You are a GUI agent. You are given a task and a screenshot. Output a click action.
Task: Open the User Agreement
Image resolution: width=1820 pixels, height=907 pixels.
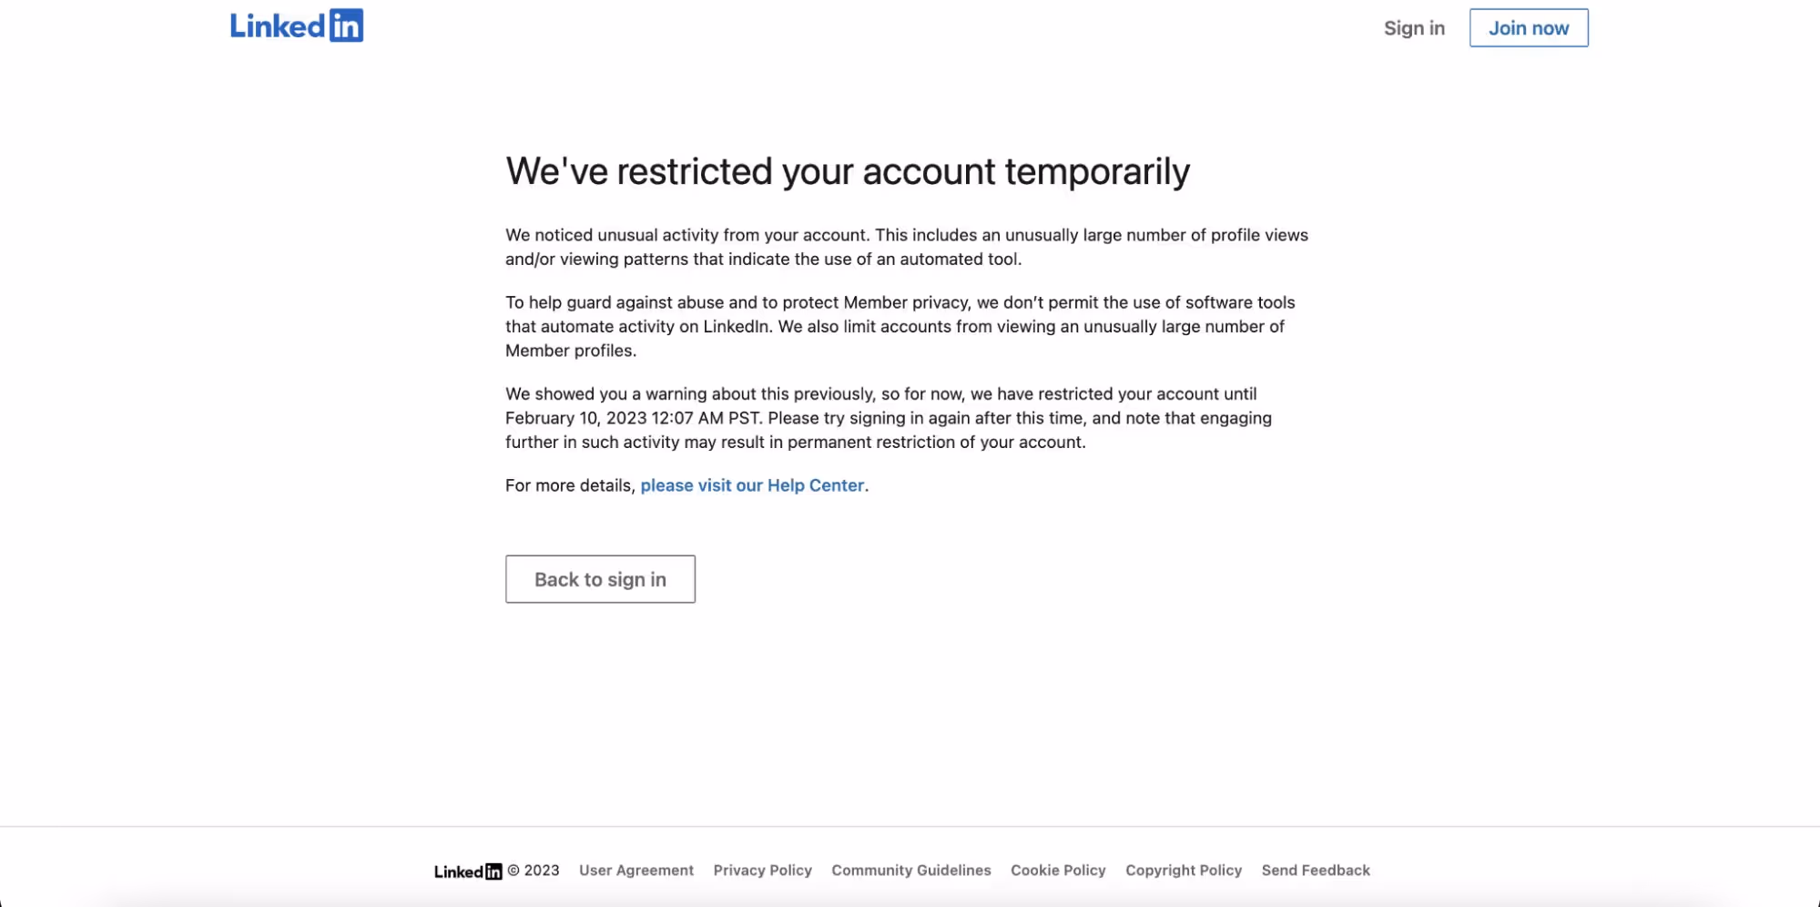pyautogui.click(x=636, y=871)
